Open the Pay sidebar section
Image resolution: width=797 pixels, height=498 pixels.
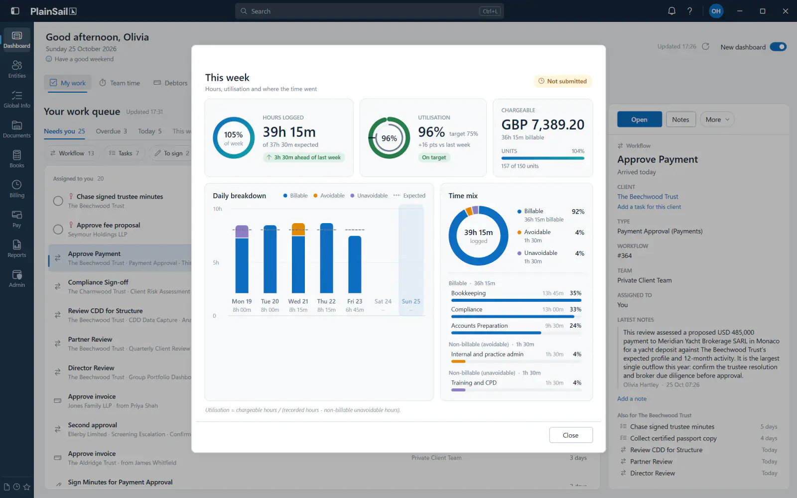pyautogui.click(x=17, y=219)
